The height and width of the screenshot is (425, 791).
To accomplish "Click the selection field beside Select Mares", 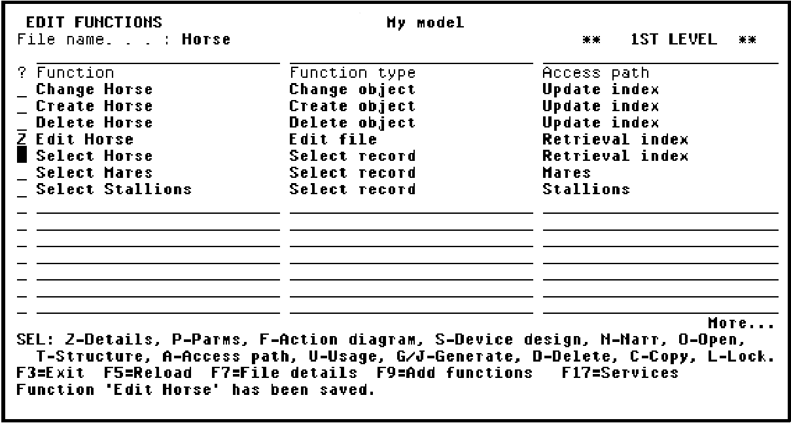I will (23, 173).
